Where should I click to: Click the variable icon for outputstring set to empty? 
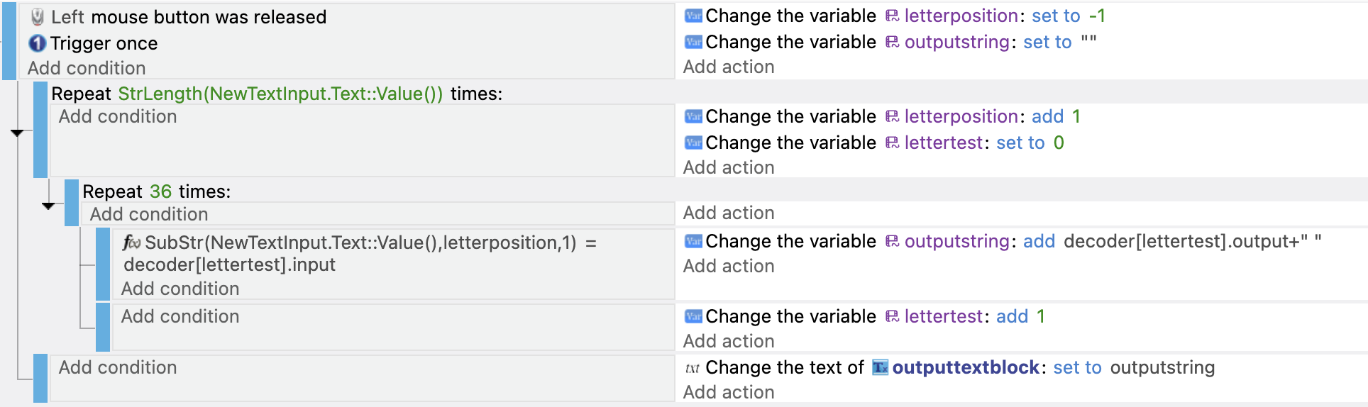click(x=693, y=42)
